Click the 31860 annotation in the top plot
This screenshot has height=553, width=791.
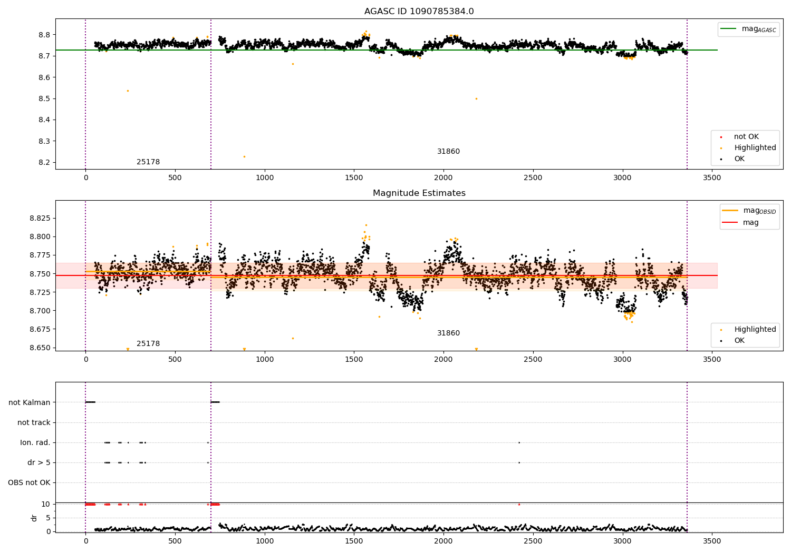[448, 152]
